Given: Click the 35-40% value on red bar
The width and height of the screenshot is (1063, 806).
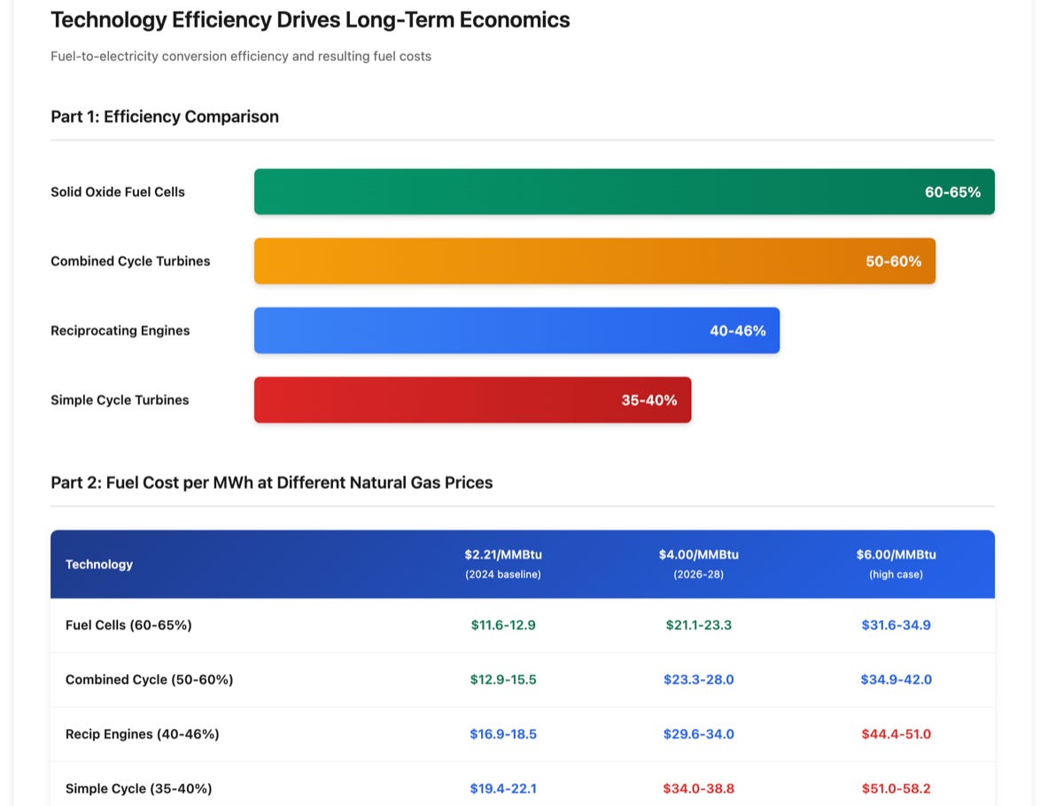Looking at the screenshot, I should click(x=648, y=400).
